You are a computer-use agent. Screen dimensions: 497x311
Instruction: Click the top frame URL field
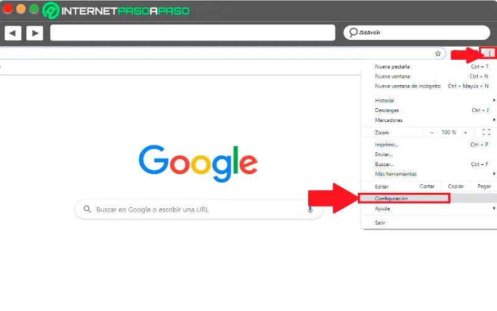tap(193, 33)
